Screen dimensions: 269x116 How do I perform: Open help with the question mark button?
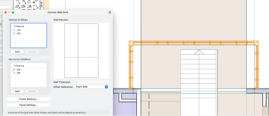pos(109,12)
